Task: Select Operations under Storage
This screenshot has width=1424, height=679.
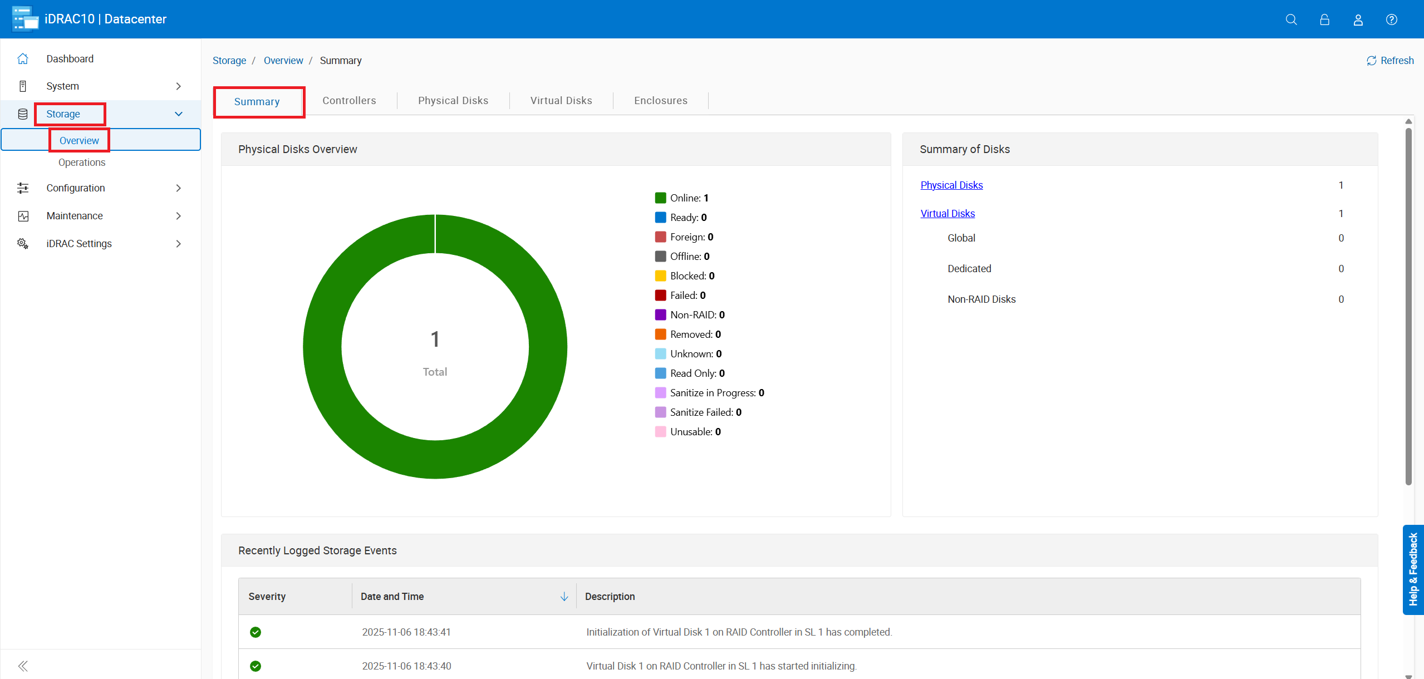Action: pos(82,163)
